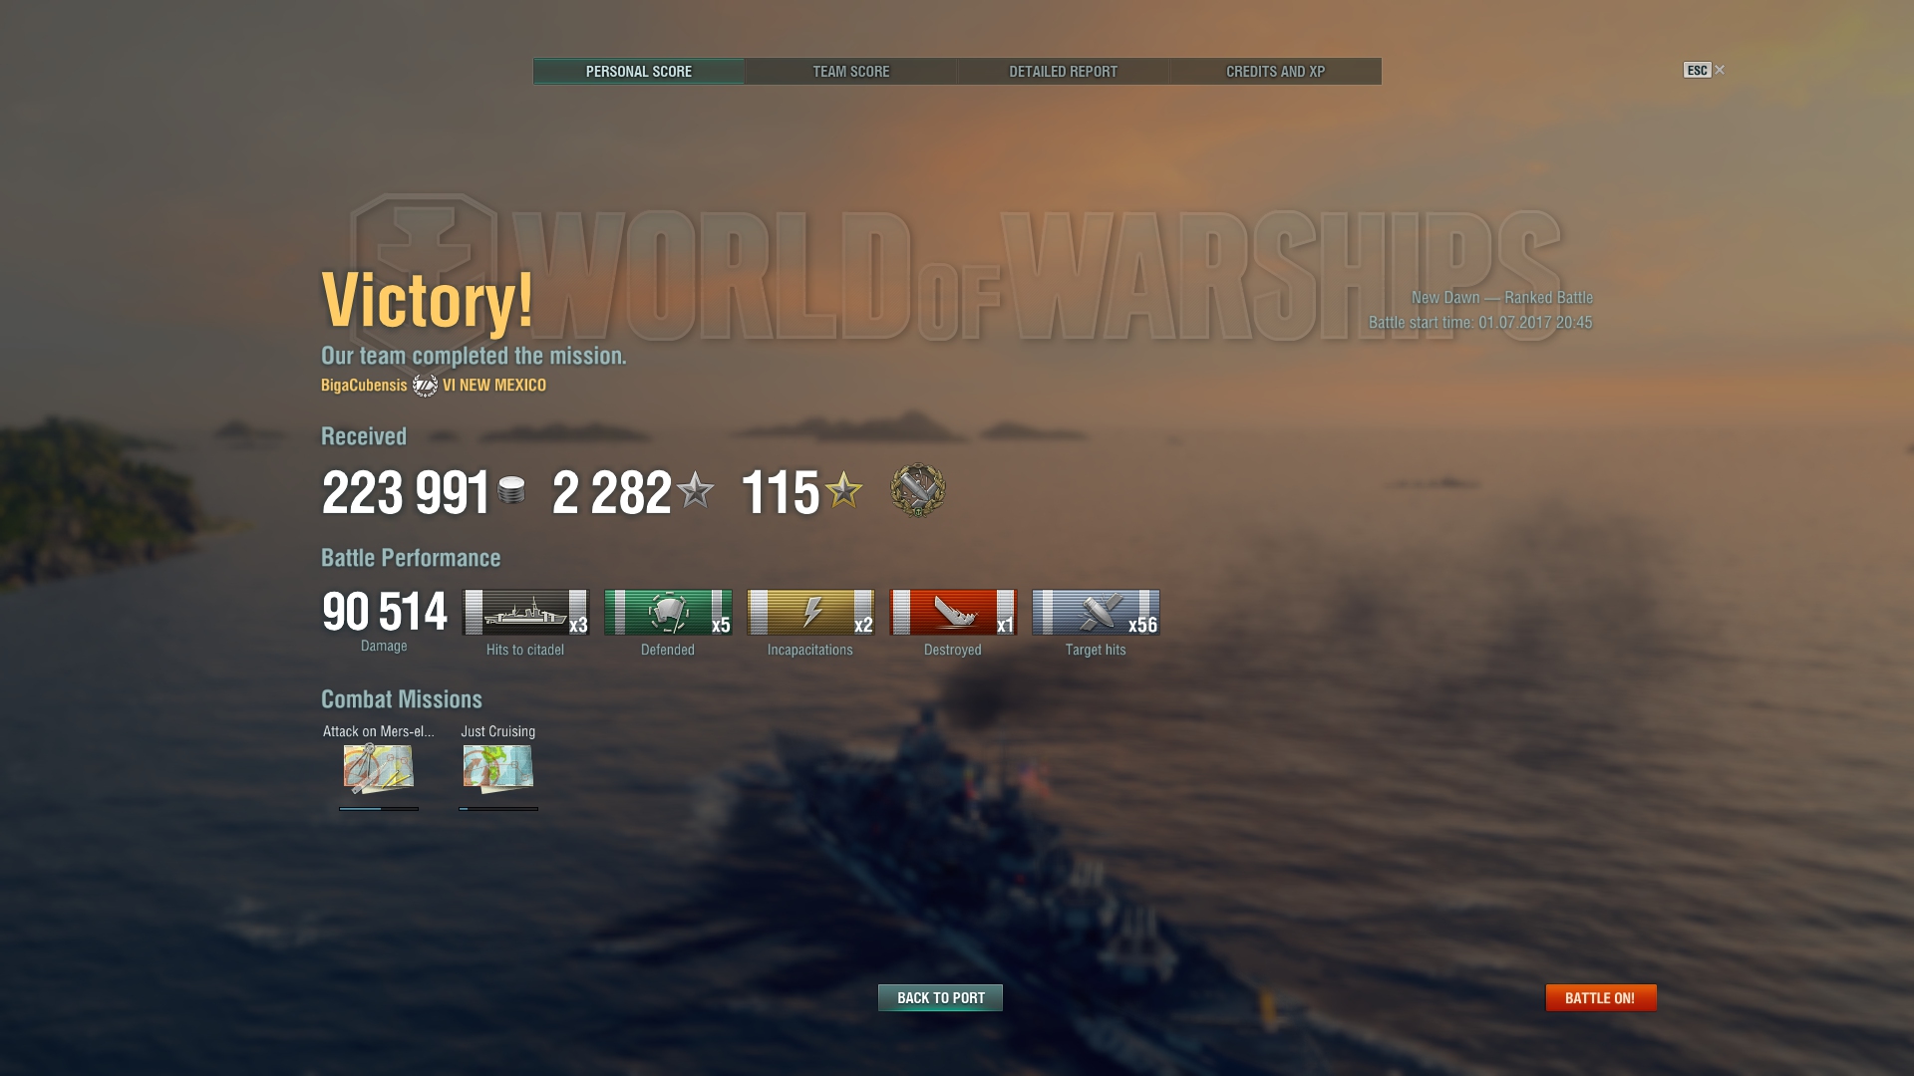Select the Credits and XP tab

(x=1275, y=72)
